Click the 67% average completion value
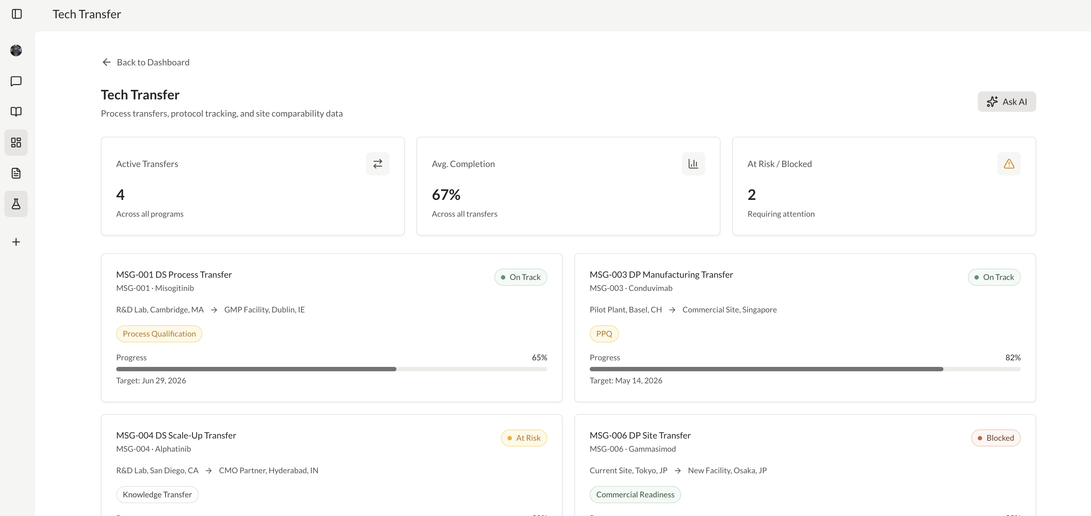 (x=446, y=194)
